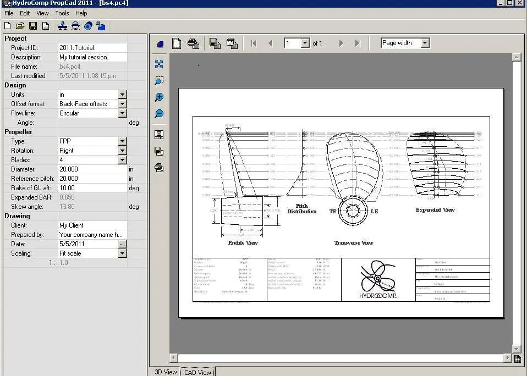Image resolution: width=527 pixels, height=376 pixels.
Task: Click the vertical scrollbar up arrow
Action: (x=517, y=57)
